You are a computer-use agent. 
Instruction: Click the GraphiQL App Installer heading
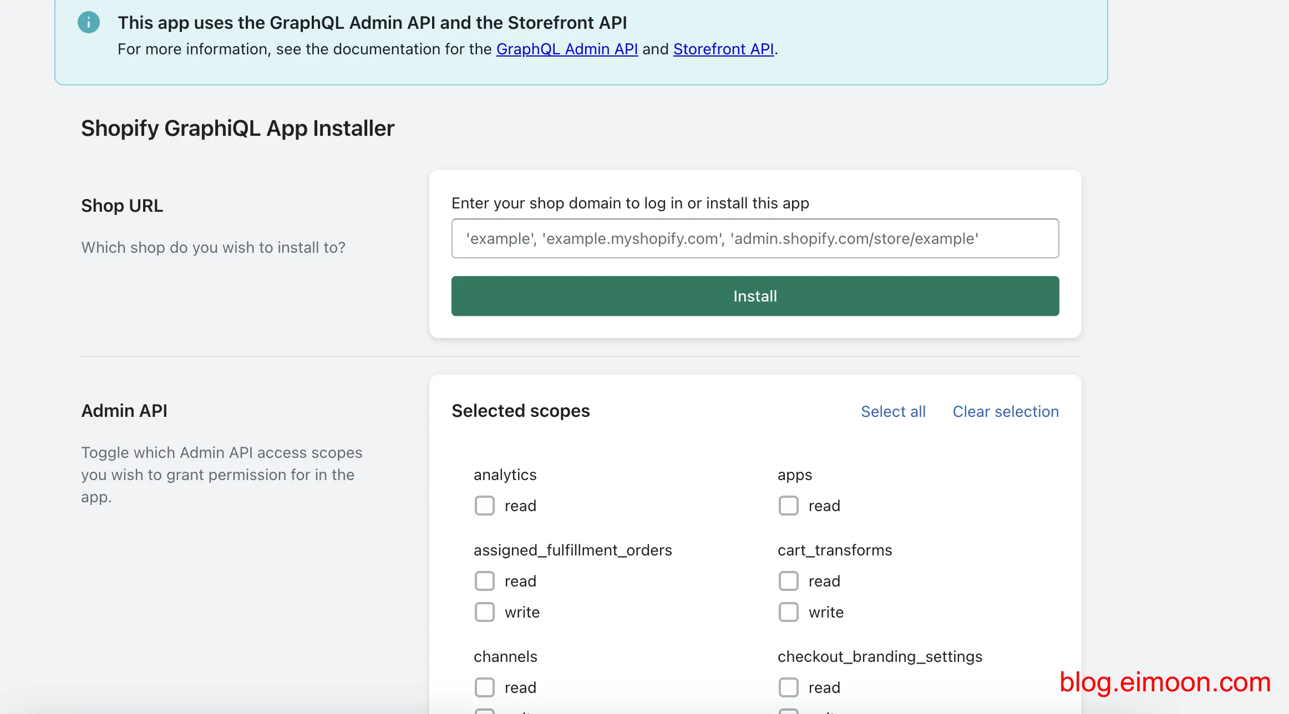click(237, 127)
